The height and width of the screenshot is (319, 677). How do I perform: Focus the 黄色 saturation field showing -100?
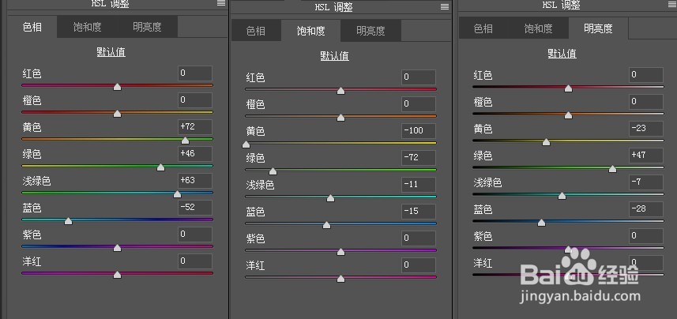point(419,131)
